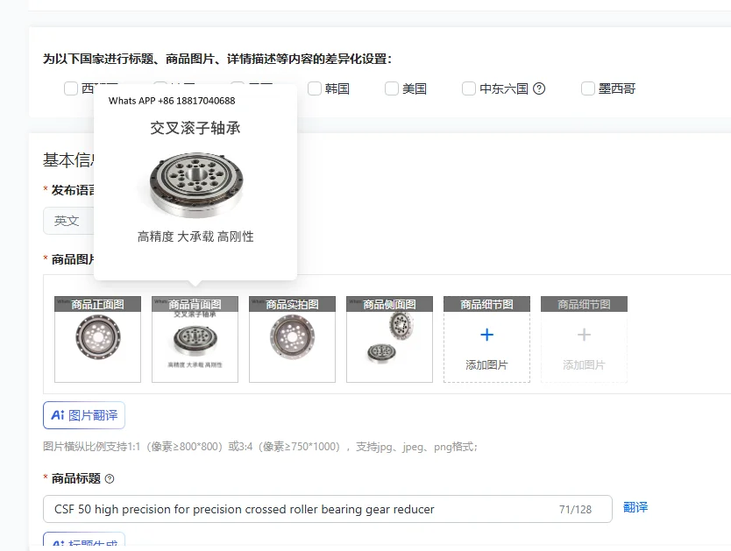Focus the 商品标题 text input field

point(327,509)
